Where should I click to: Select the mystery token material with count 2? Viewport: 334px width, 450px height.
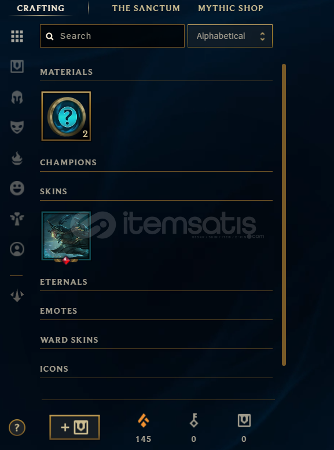click(66, 116)
